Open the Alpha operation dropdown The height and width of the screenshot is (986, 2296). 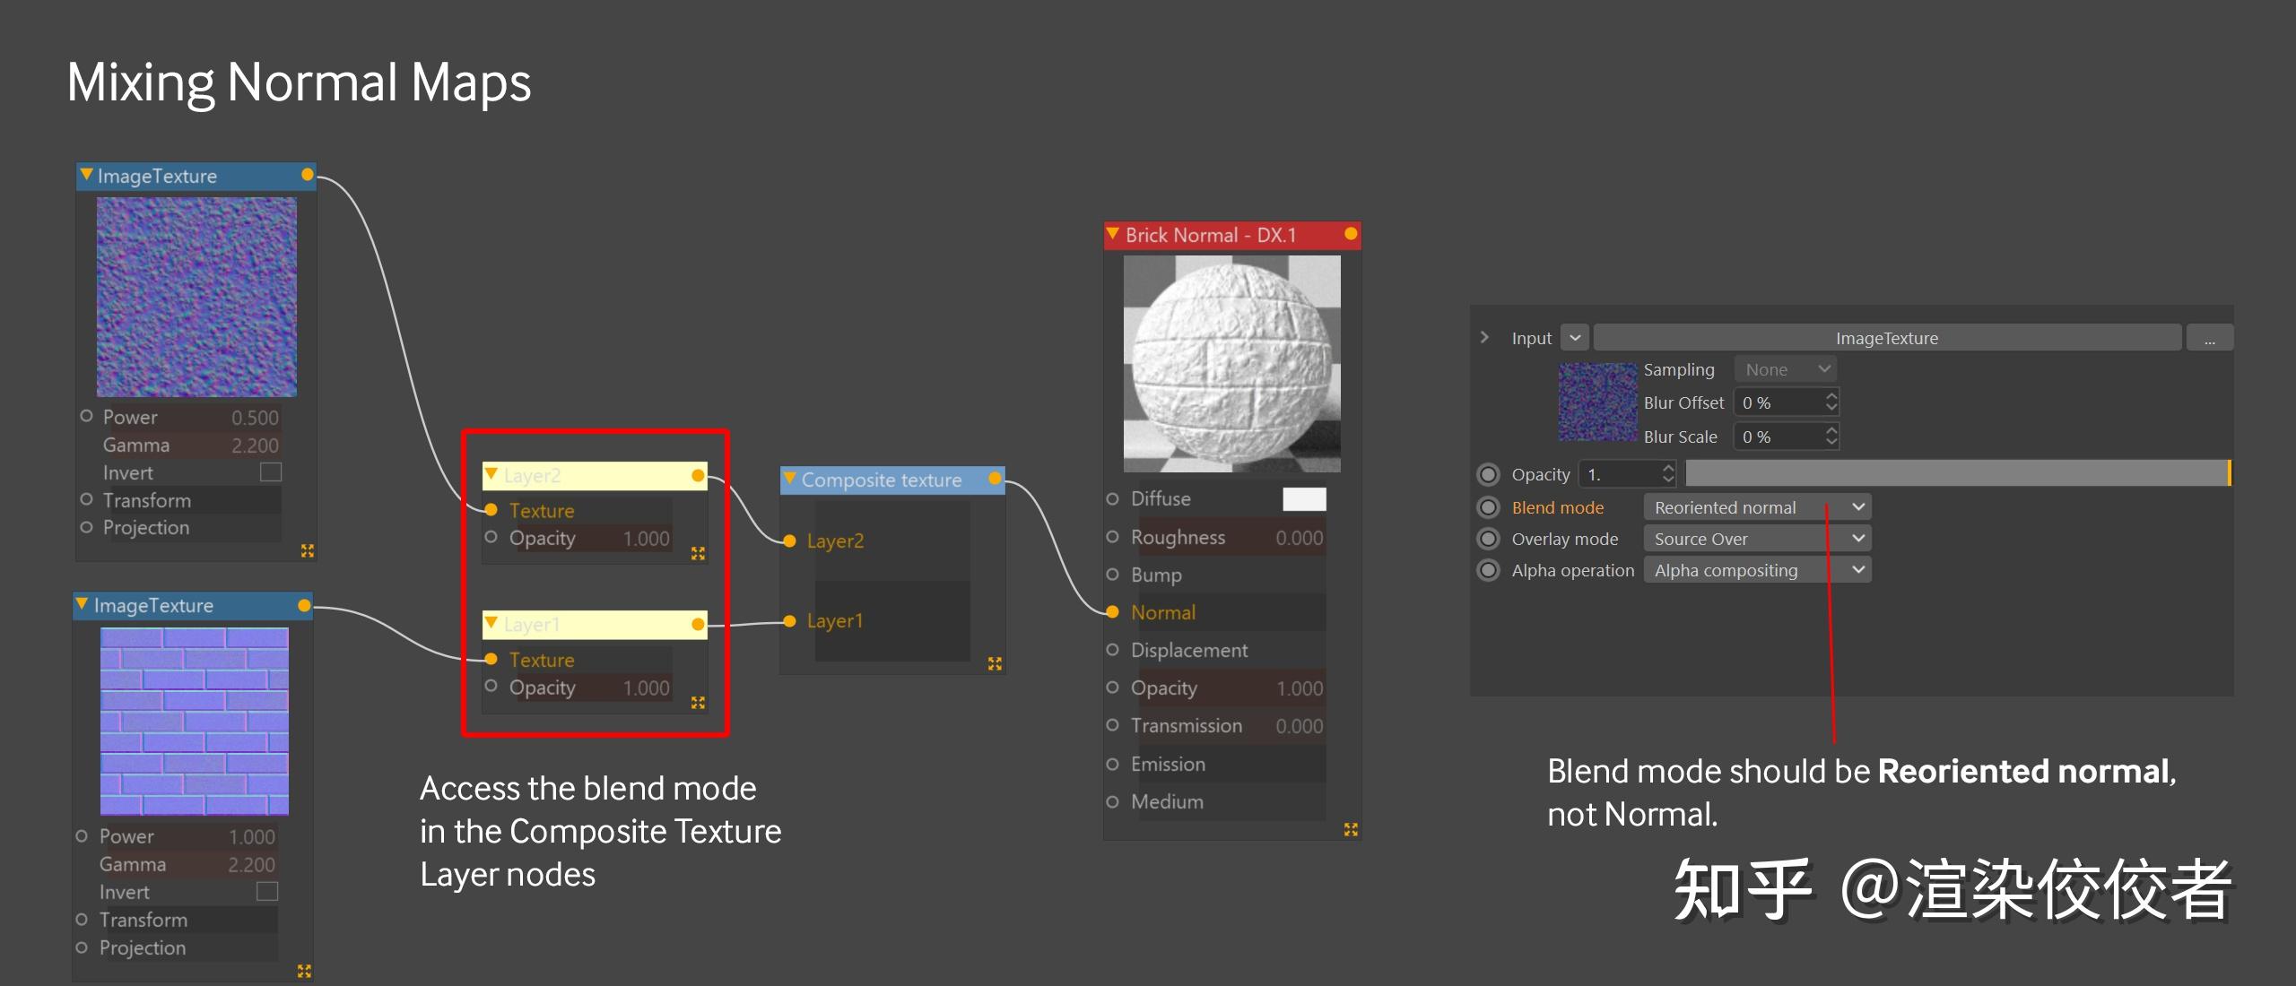coord(1756,570)
